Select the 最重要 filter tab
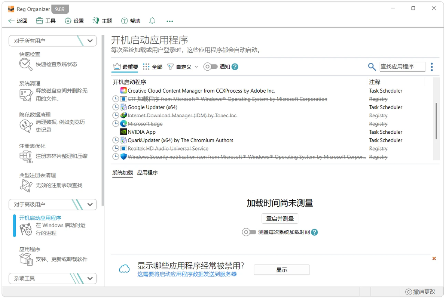Screen dimensions: 446x300 (x=125, y=67)
